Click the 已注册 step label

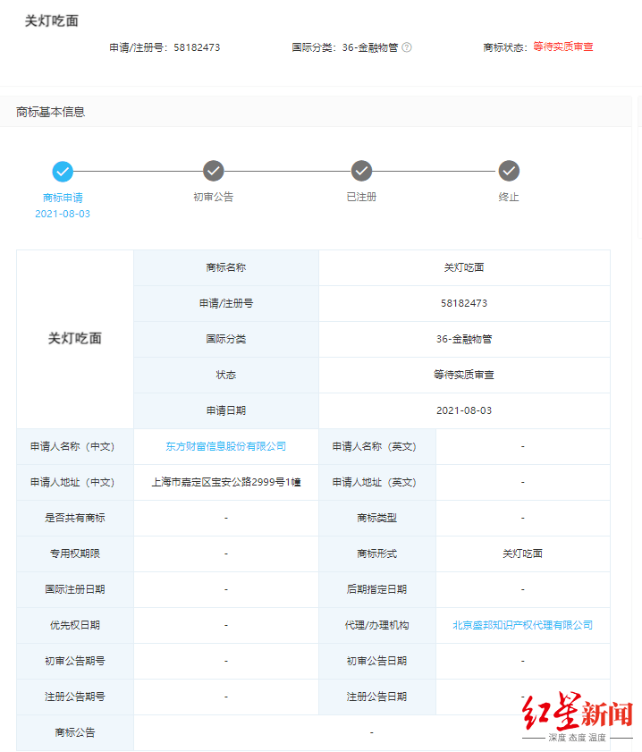click(x=361, y=197)
